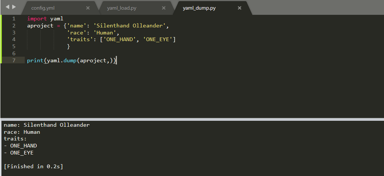This screenshot has width=384, height=176.
Task: Click the print function on line 7
Action: [x=35, y=60]
